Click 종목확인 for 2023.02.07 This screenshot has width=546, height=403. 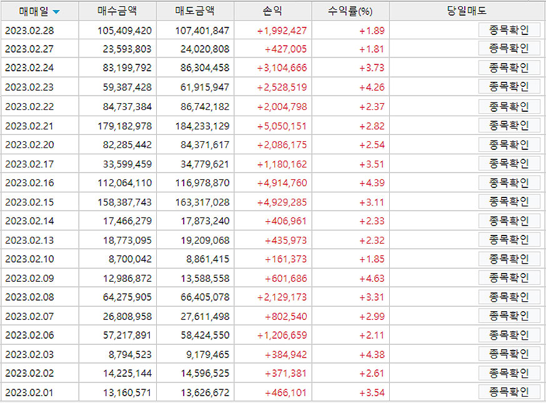(509, 316)
